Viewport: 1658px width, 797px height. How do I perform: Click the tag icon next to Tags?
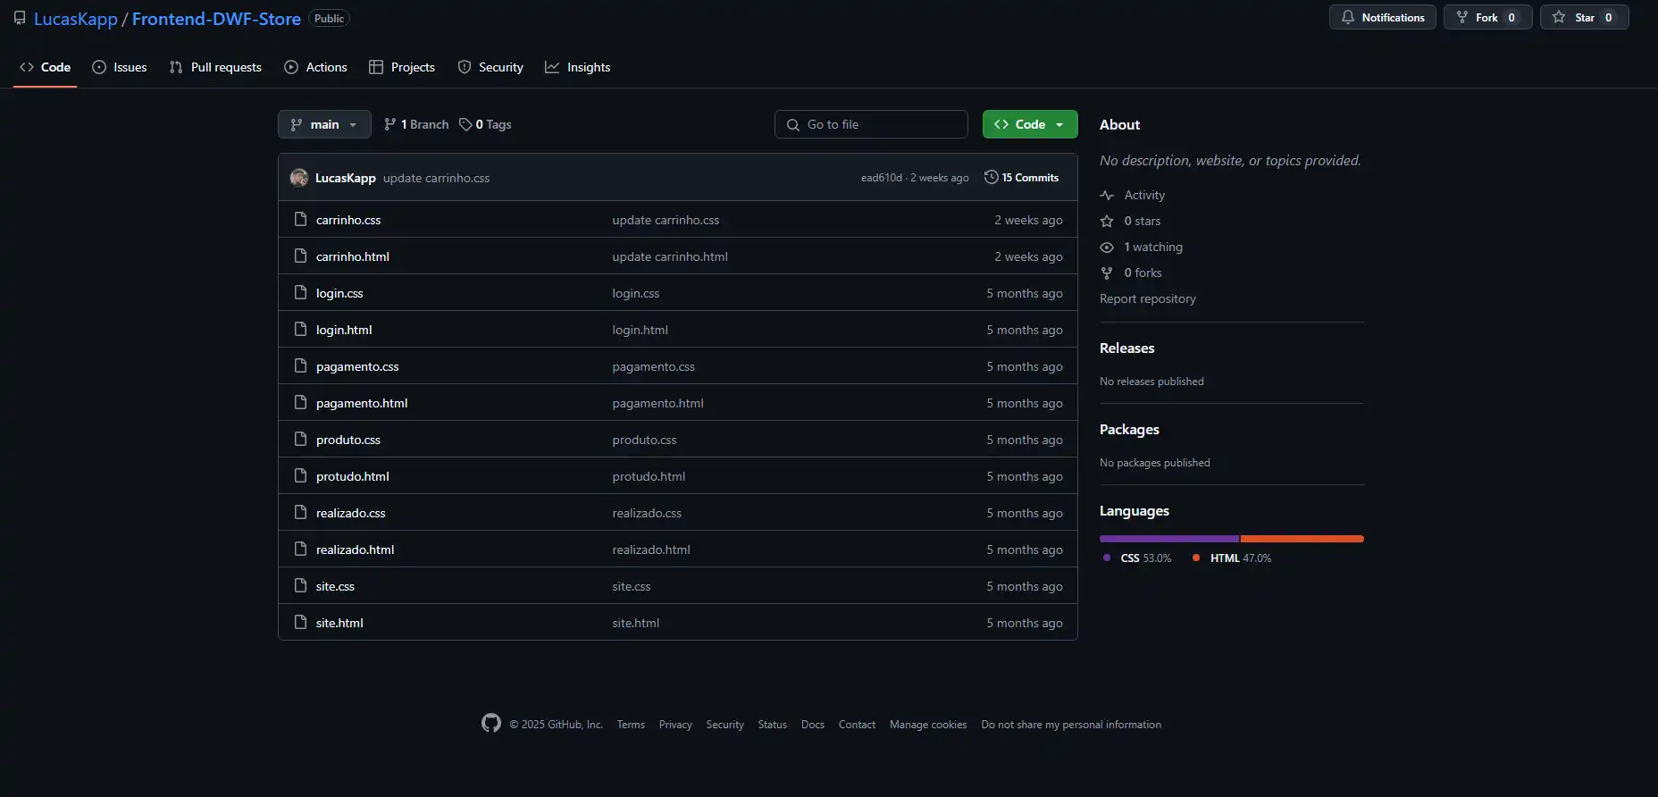(x=465, y=124)
